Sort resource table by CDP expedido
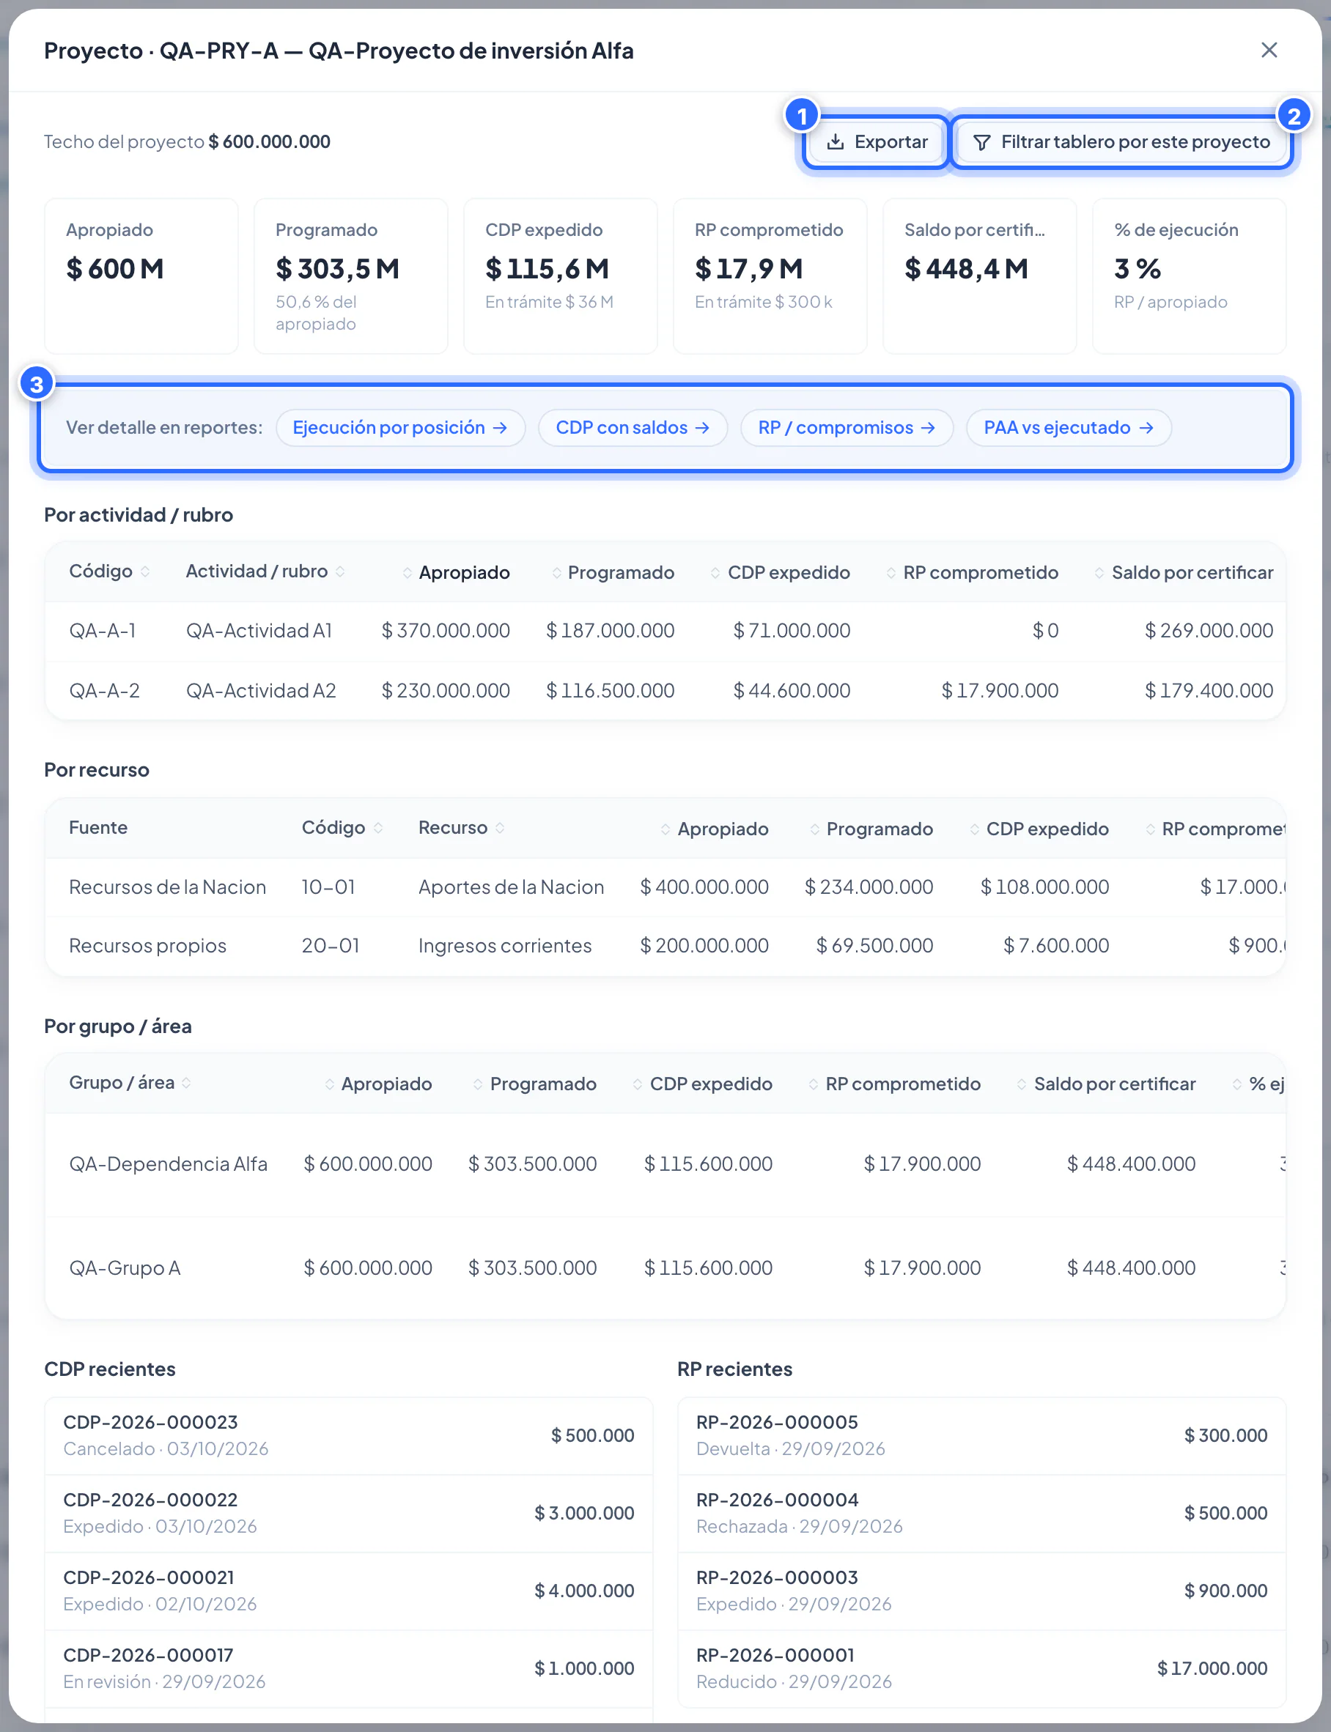The width and height of the screenshot is (1331, 1732). 1039,829
